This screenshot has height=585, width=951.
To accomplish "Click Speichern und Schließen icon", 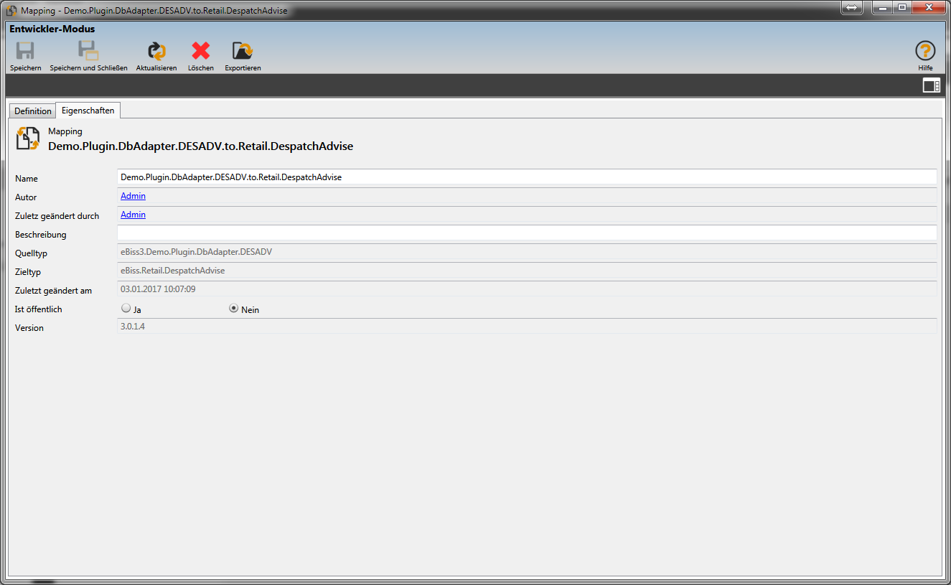I will (x=88, y=52).
